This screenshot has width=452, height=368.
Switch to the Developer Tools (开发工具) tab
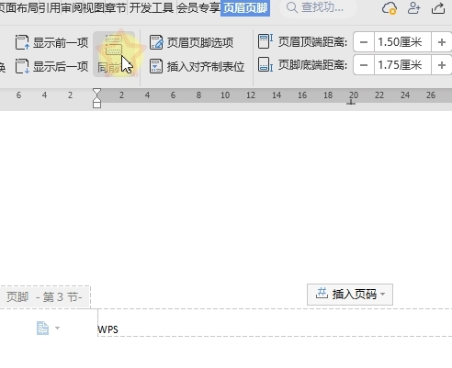click(x=151, y=8)
